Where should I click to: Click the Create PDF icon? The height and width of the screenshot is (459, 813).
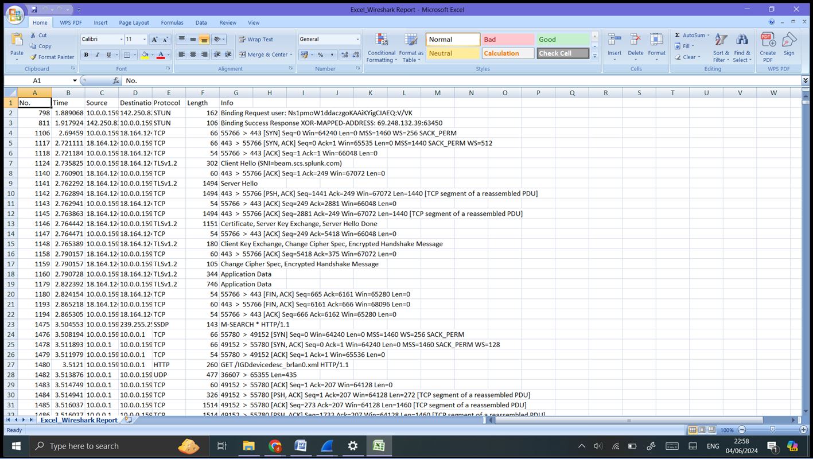click(767, 47)
